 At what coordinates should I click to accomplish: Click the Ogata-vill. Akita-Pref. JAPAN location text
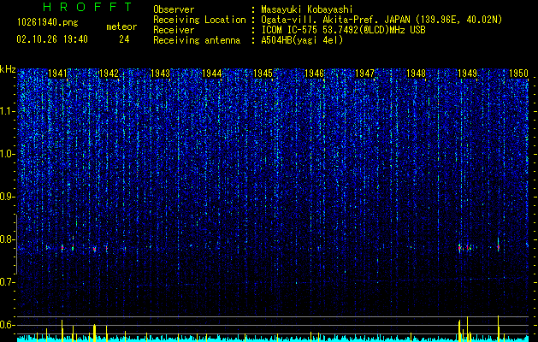click(x=381, y=20)
